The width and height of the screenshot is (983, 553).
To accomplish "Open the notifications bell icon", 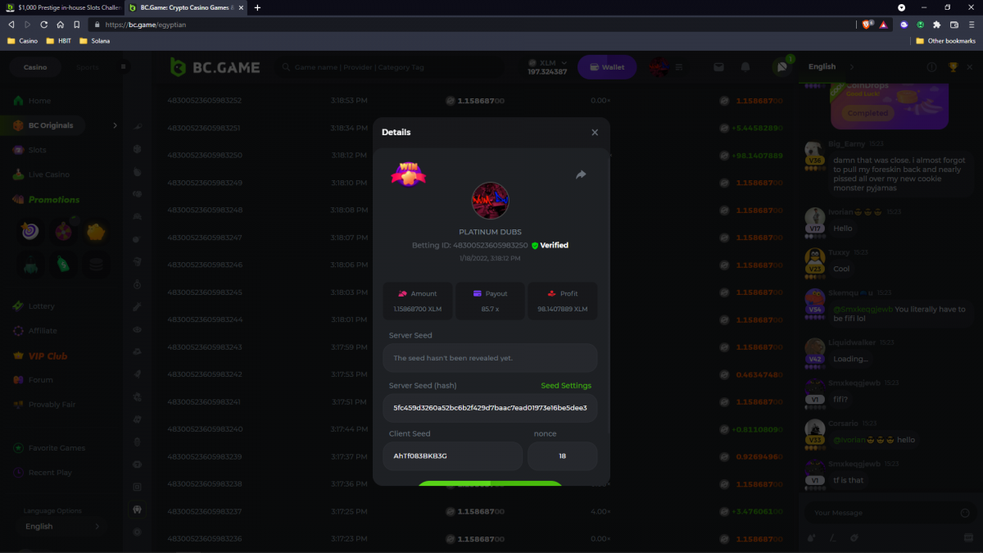I will (x=745, y=67).
